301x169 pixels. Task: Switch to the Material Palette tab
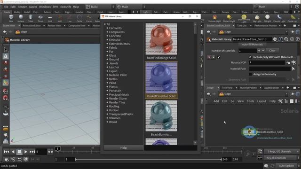[248, 88]
